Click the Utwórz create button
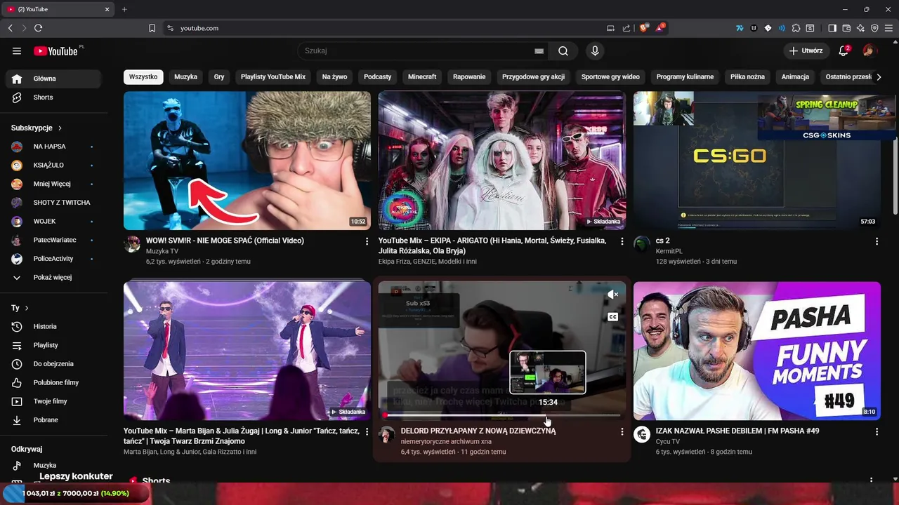 805,50
